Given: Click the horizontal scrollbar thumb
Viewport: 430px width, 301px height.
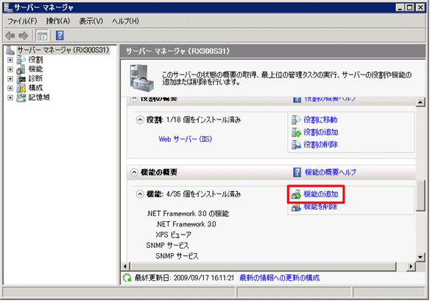Looking at the screenshot, I should pos(264,266).
